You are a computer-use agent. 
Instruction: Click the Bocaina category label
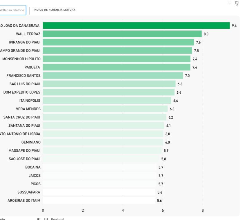(x=33, y=167)
